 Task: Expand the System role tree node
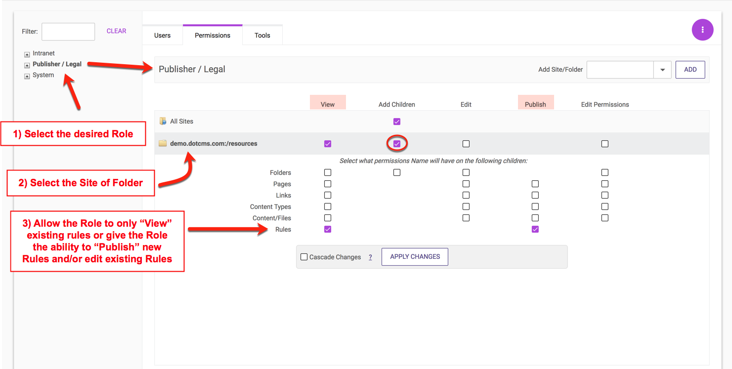27,76
